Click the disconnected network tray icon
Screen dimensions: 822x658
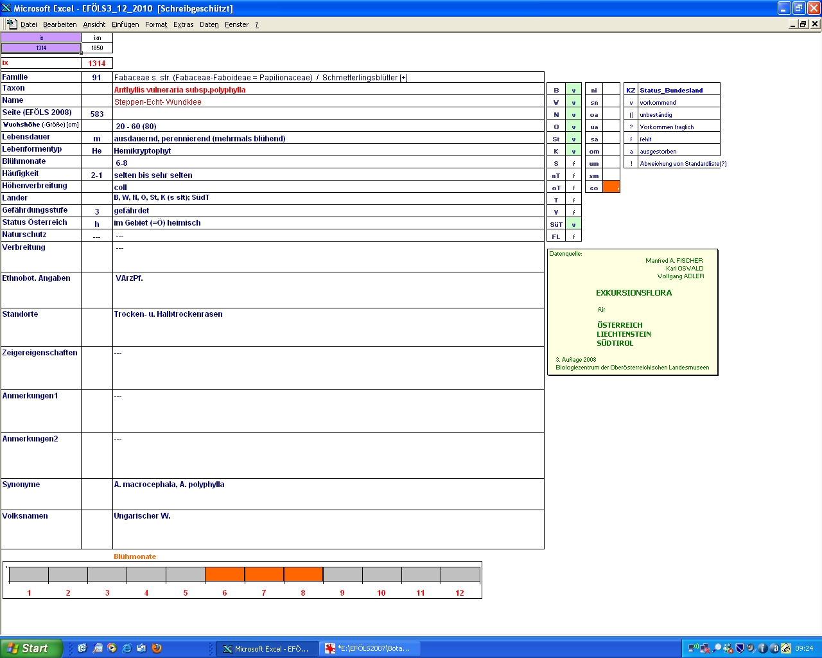[705, 648]
